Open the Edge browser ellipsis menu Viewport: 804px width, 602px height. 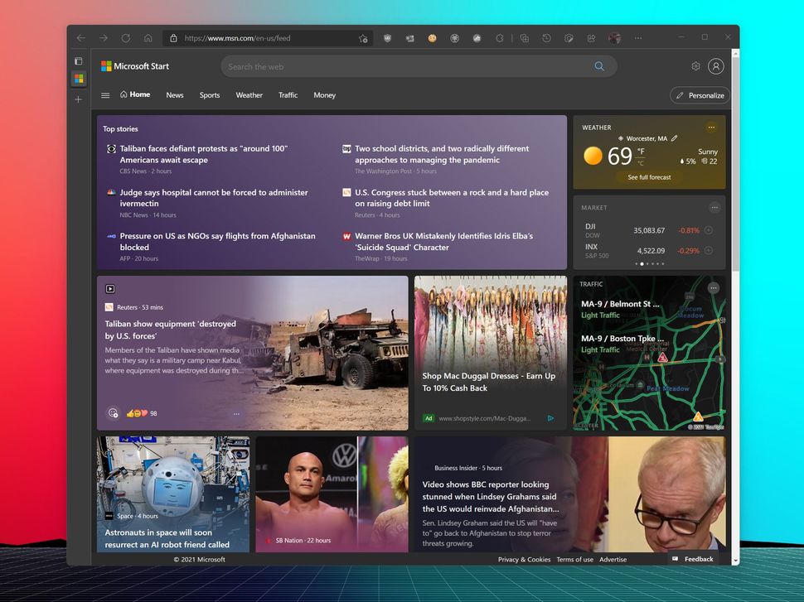[638, 38]
